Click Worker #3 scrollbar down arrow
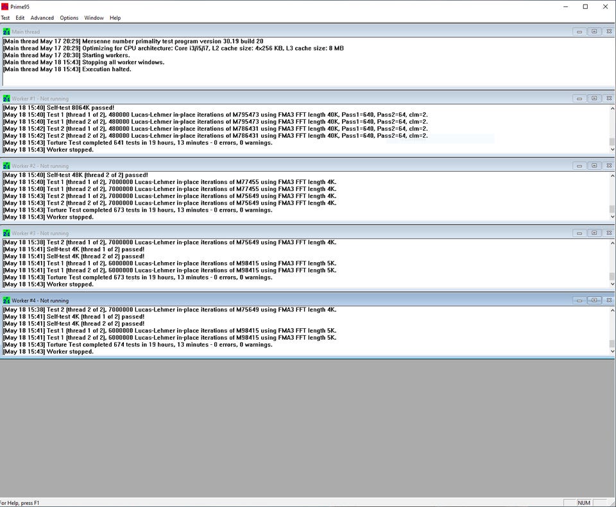 click(x=612, y=284)
